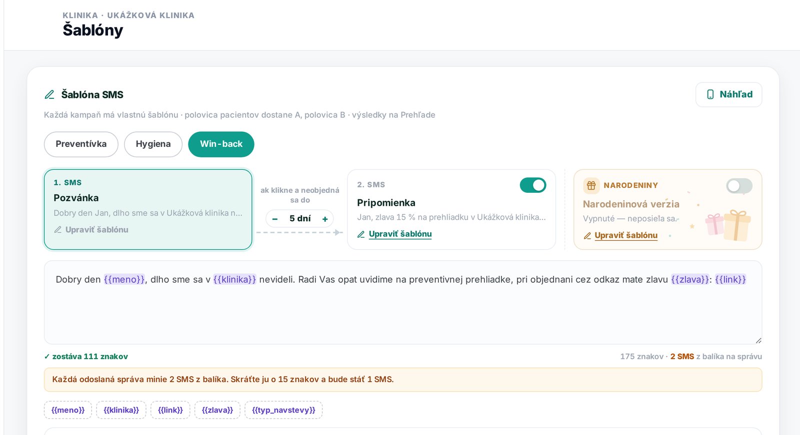This screenshot has width=800, height=435.
Task: Insert the {{meno}} variable chip
Action: (x=68, y=410)
